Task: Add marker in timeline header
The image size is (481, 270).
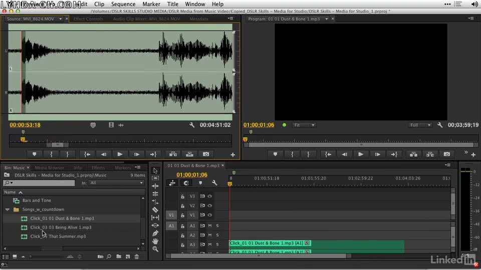Action: 200,183
